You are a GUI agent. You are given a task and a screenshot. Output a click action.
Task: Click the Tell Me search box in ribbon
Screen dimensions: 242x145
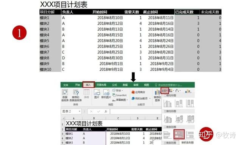(169, 85)
